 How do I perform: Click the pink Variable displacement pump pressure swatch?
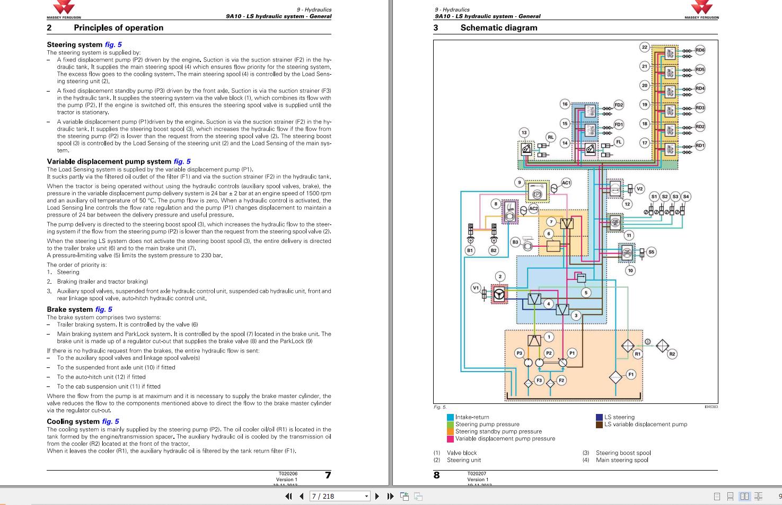coord(451,438)
